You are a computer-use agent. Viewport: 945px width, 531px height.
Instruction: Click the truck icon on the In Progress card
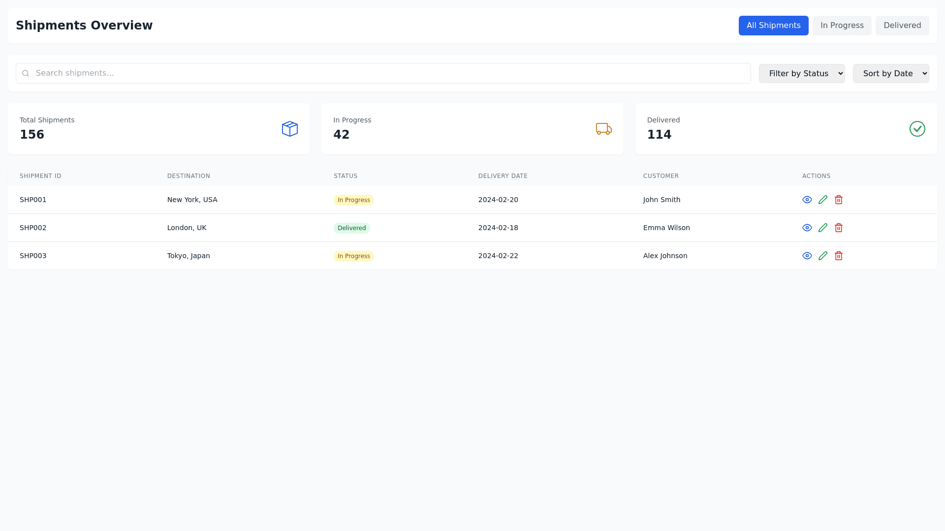point(603,129)
